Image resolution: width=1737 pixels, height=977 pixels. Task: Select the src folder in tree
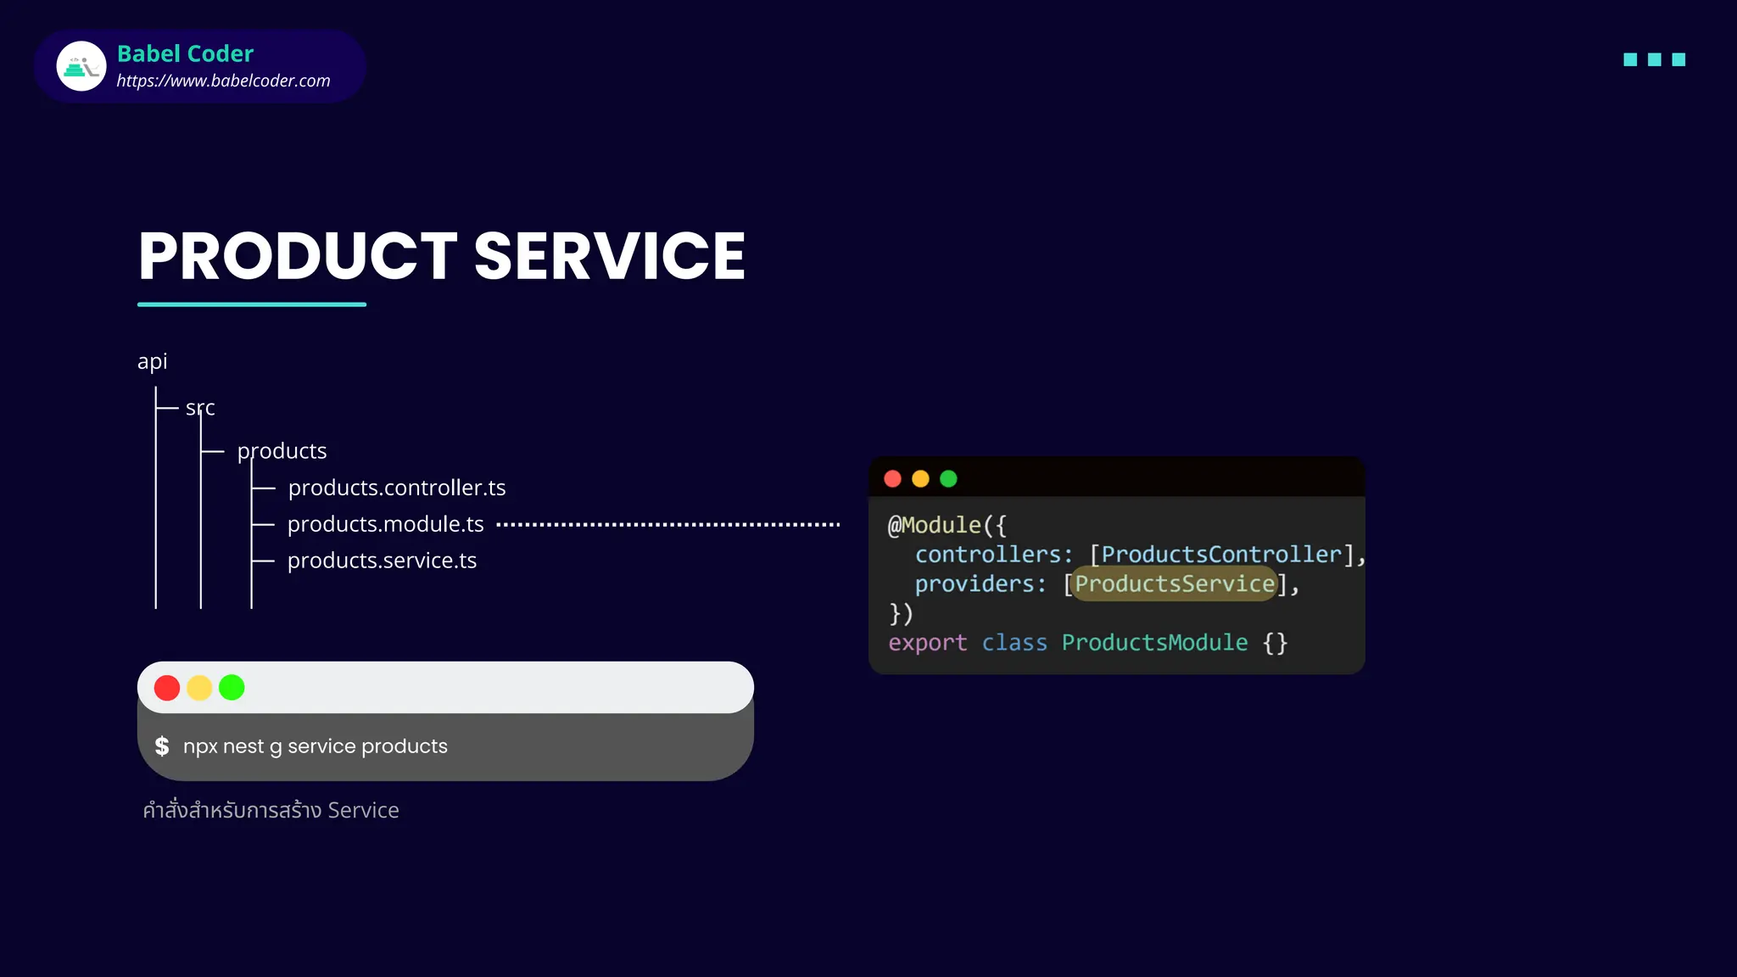click(x=200, y=408)
